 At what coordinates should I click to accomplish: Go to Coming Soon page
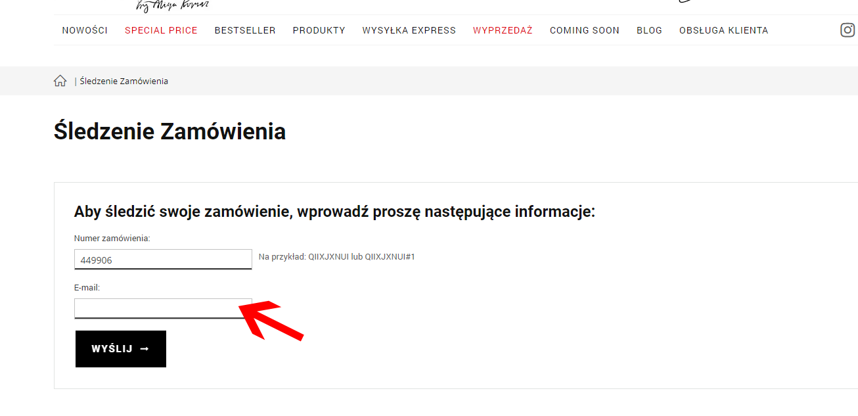[x=584, y=30]
